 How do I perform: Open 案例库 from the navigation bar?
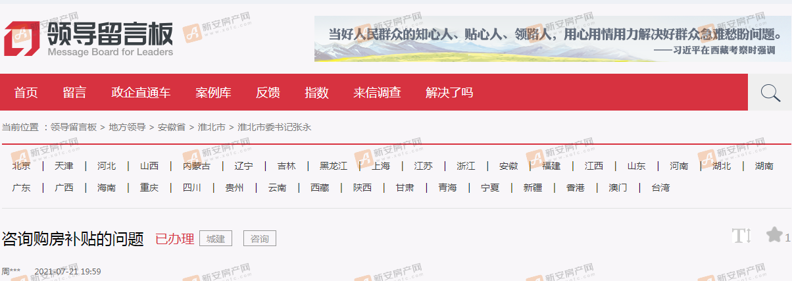[213, 93]
